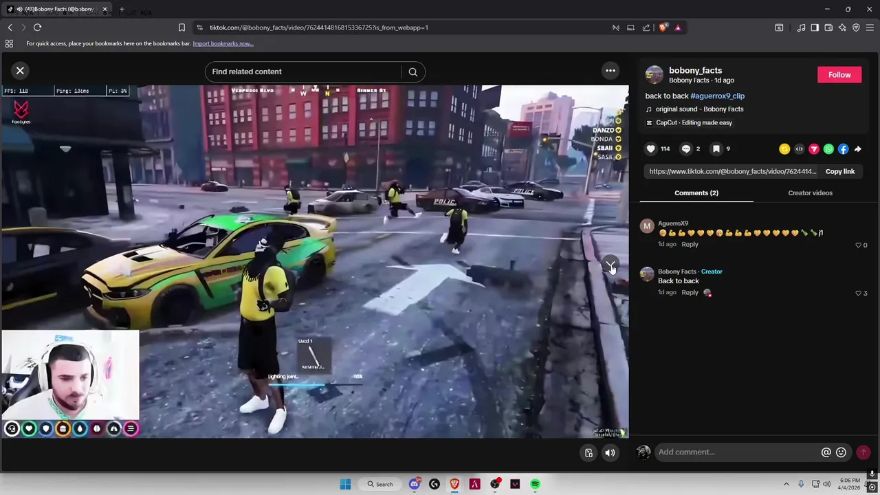Viewport: 880px width, 495px height.
Task: Open the Brave Shields lion icon
Action: (x=663, y=27)
